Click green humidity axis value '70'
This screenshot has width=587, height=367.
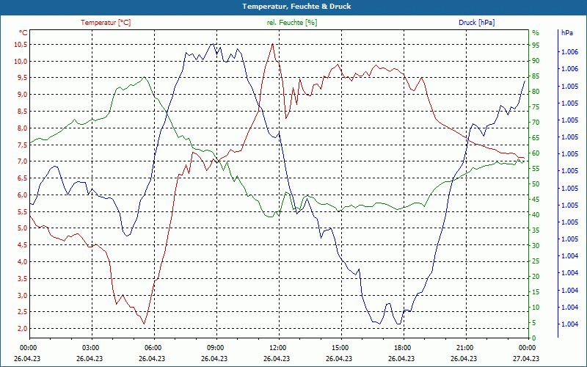point(536,123)
